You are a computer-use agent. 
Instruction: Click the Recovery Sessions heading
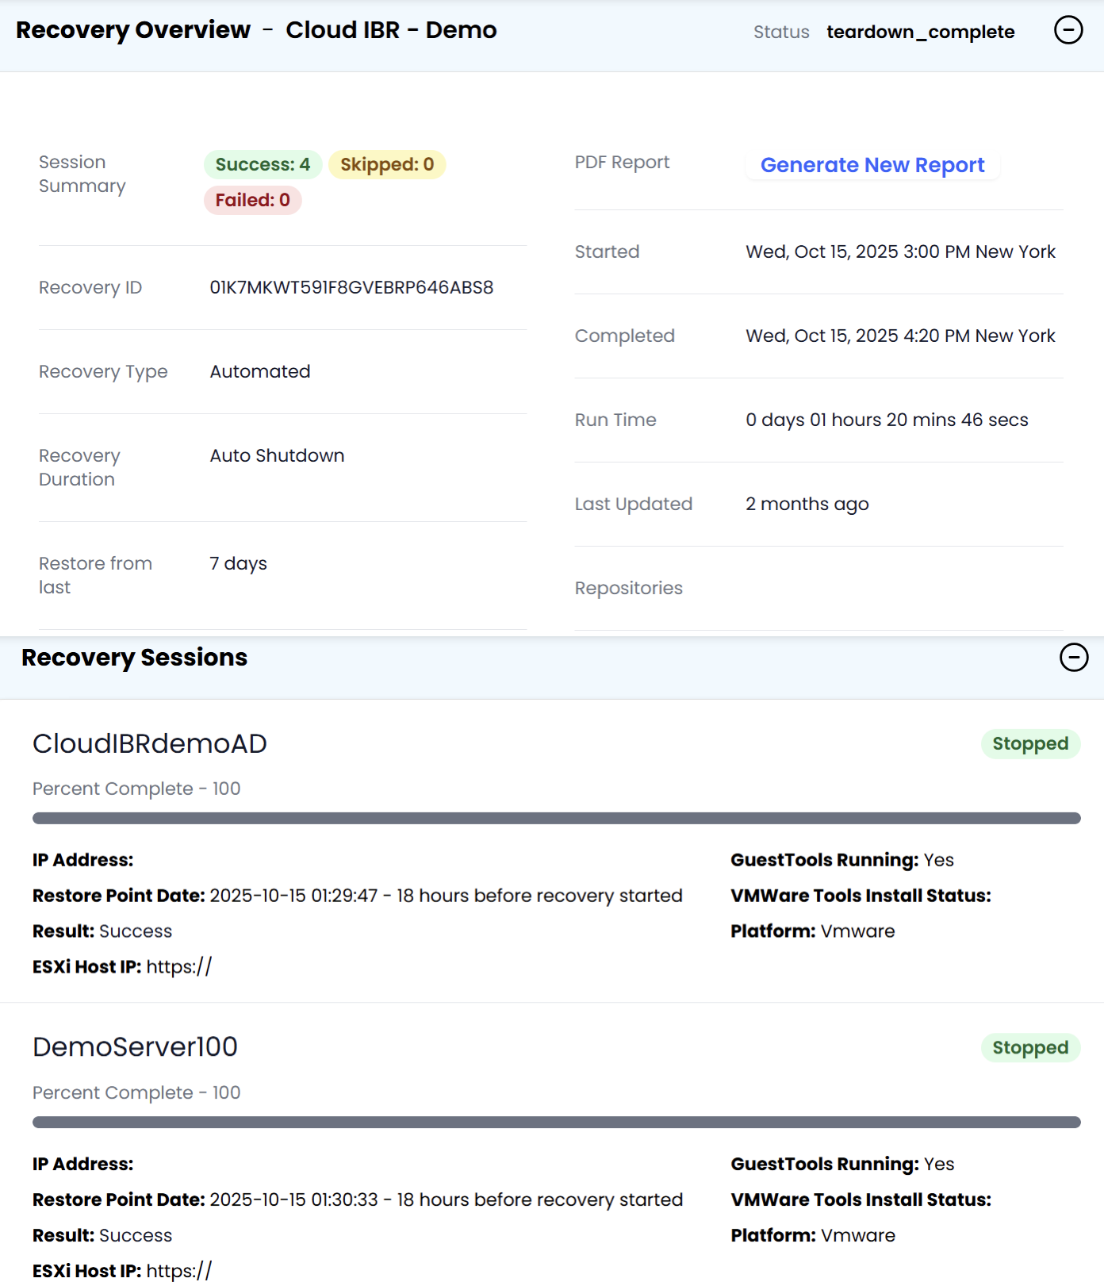click(134, 658)
